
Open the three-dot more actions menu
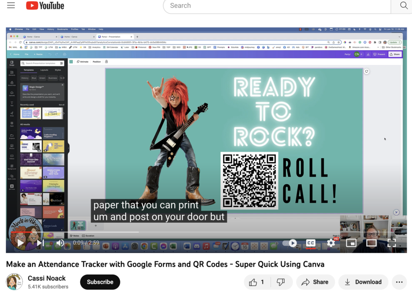pos(399,282)
